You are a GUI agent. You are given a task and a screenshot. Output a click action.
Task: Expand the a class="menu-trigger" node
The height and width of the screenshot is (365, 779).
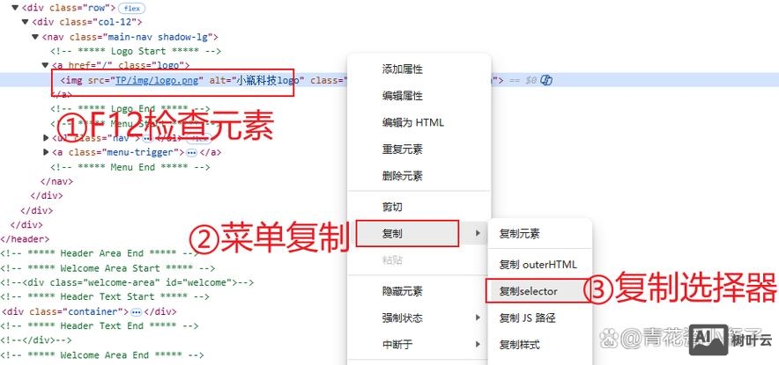pyautogui.click(x=46, y=152)
